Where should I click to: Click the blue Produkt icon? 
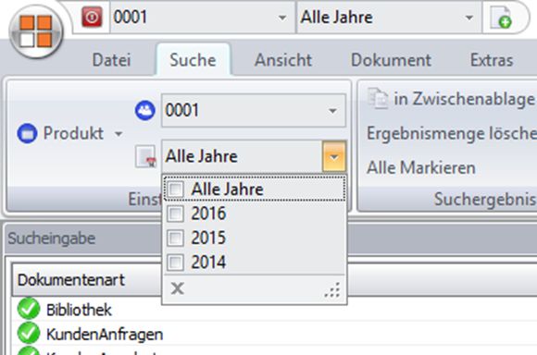coord(27,133)
